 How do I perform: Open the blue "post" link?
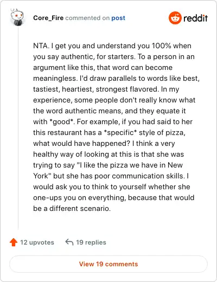coord(118,18)
